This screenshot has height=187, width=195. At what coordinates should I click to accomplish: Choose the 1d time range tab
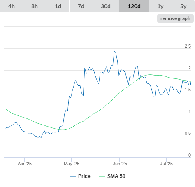58,6
